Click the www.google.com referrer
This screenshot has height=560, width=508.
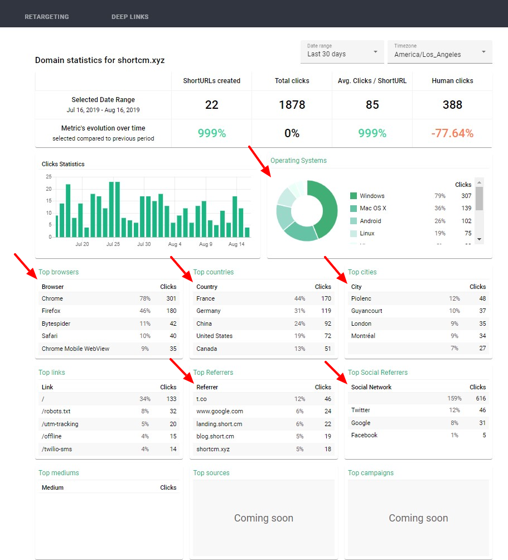[221, 411]
